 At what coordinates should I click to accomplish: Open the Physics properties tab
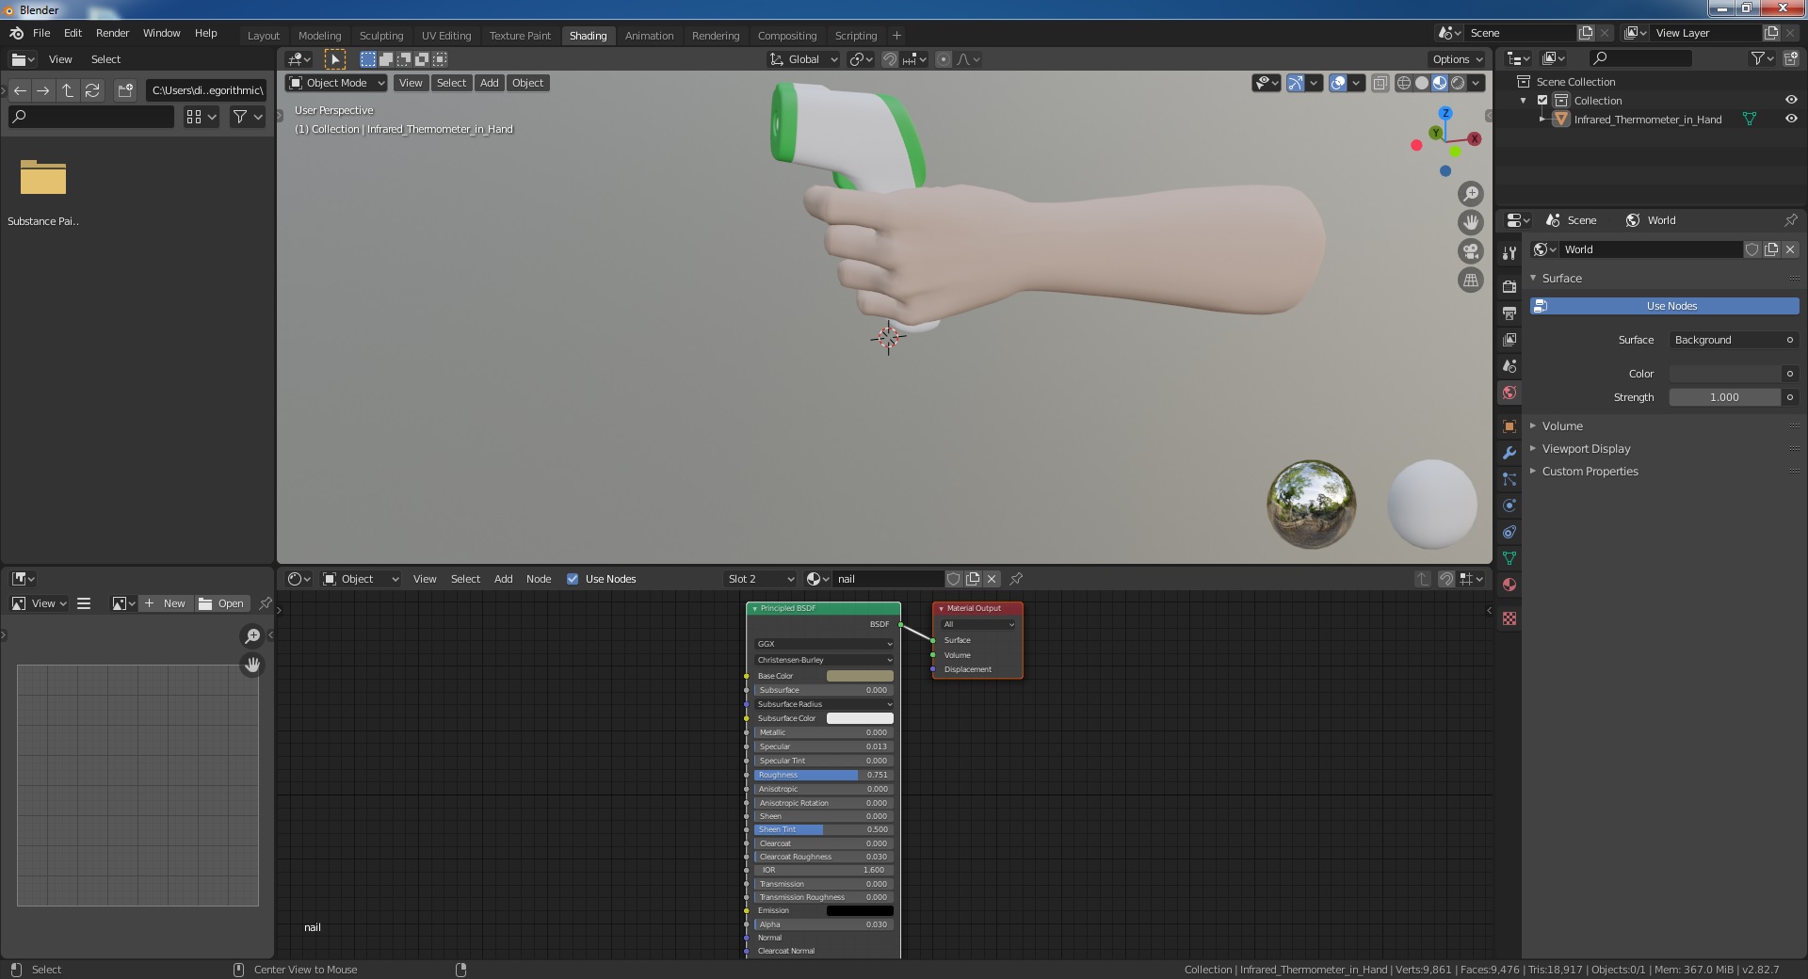pos(1509,506)
